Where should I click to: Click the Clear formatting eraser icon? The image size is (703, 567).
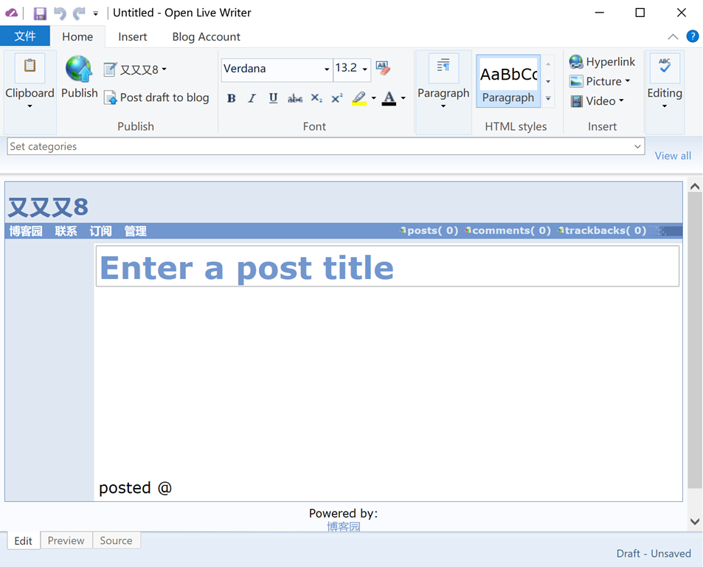click(382, 68)
